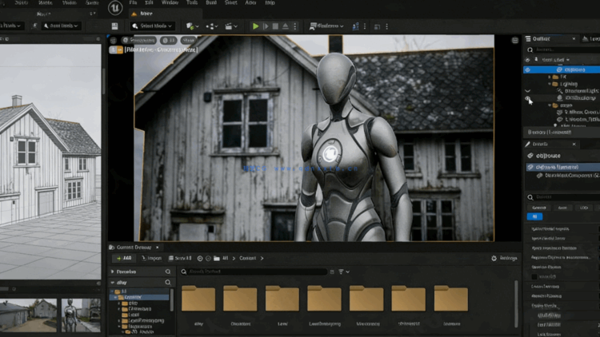Toggle eye icon at Outliner column header
The width and height of the screenshot is (600, 337).
527,60
